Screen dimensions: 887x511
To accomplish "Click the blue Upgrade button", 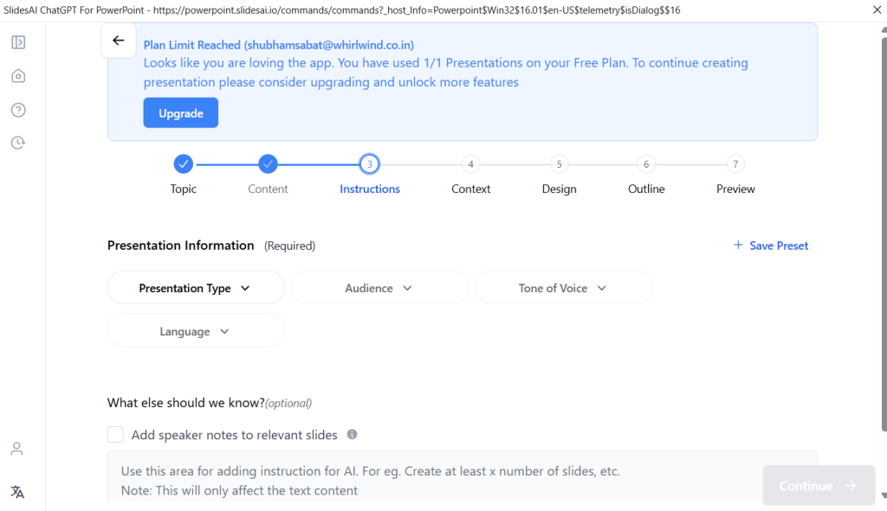I will pyautogui.click(x=180, y=113).
